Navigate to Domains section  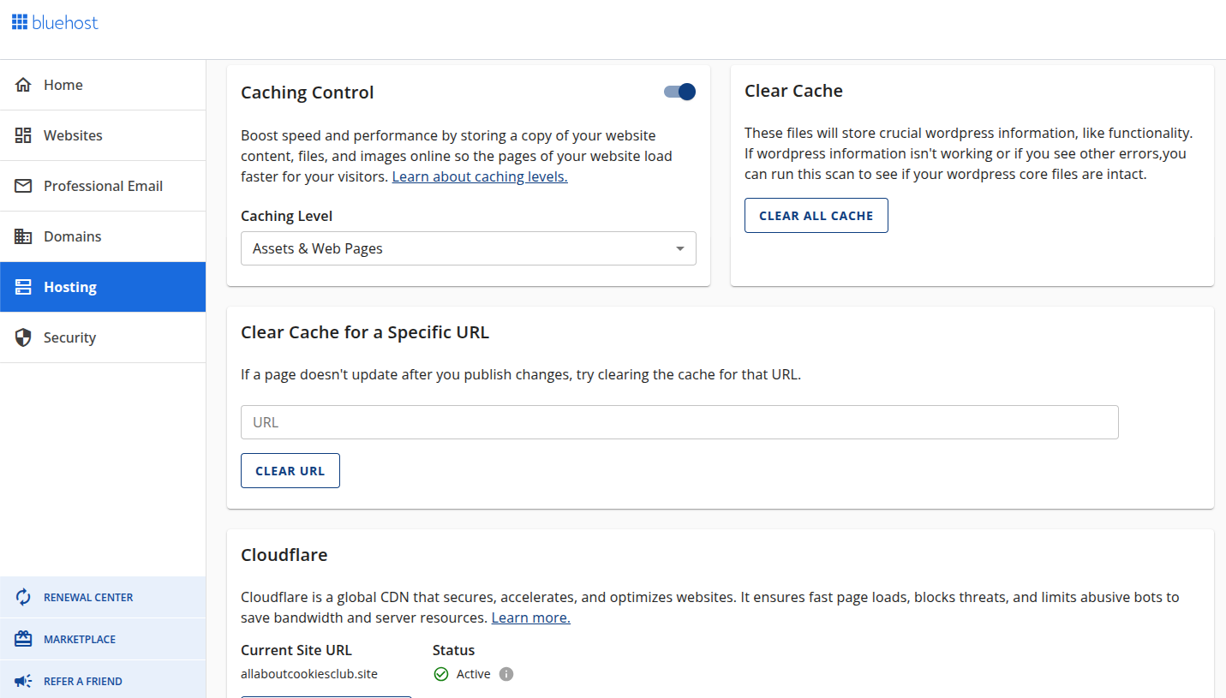pyautogui.click(x=103, y=236)
